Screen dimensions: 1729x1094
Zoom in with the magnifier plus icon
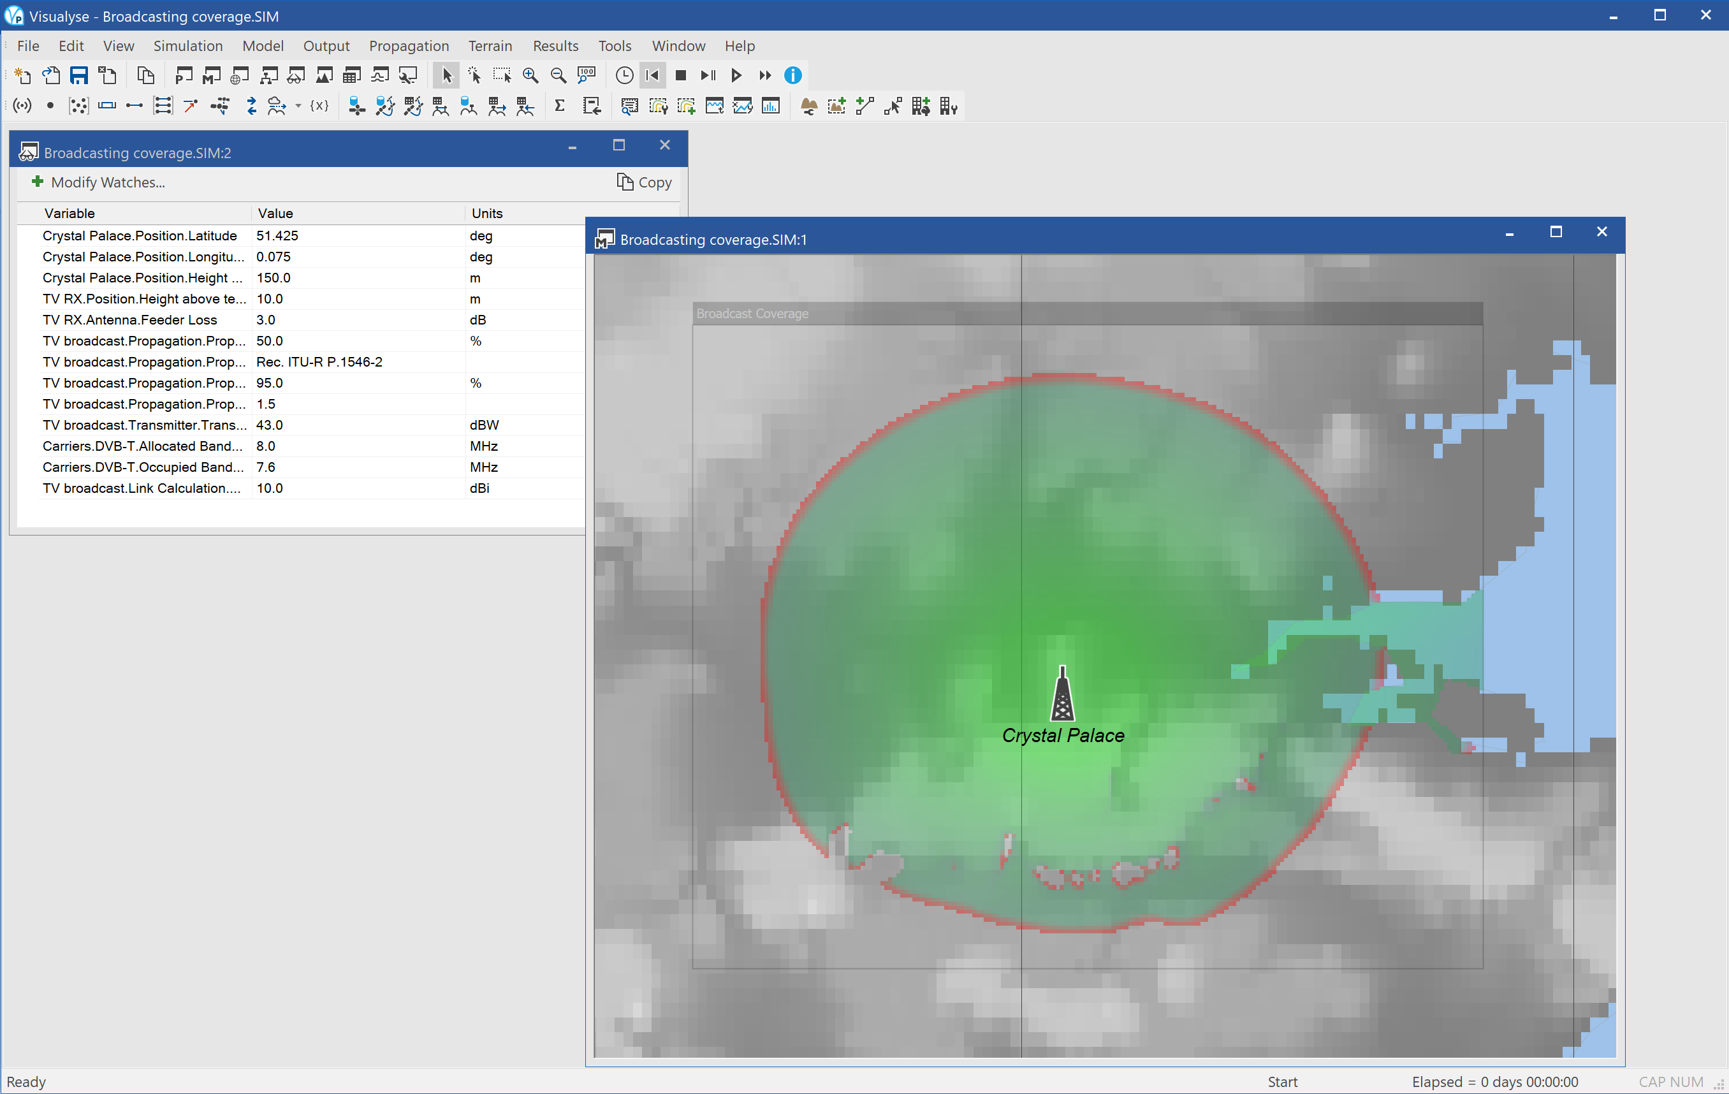coord(530,75)
